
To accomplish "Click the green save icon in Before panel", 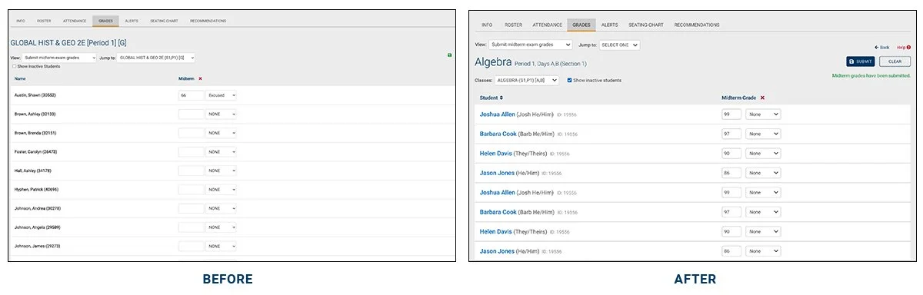I will [449, 55].
